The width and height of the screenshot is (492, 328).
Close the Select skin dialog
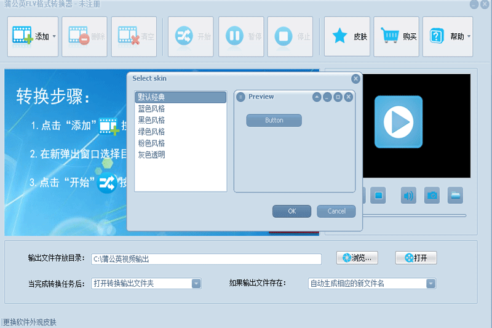click(355, 79)
